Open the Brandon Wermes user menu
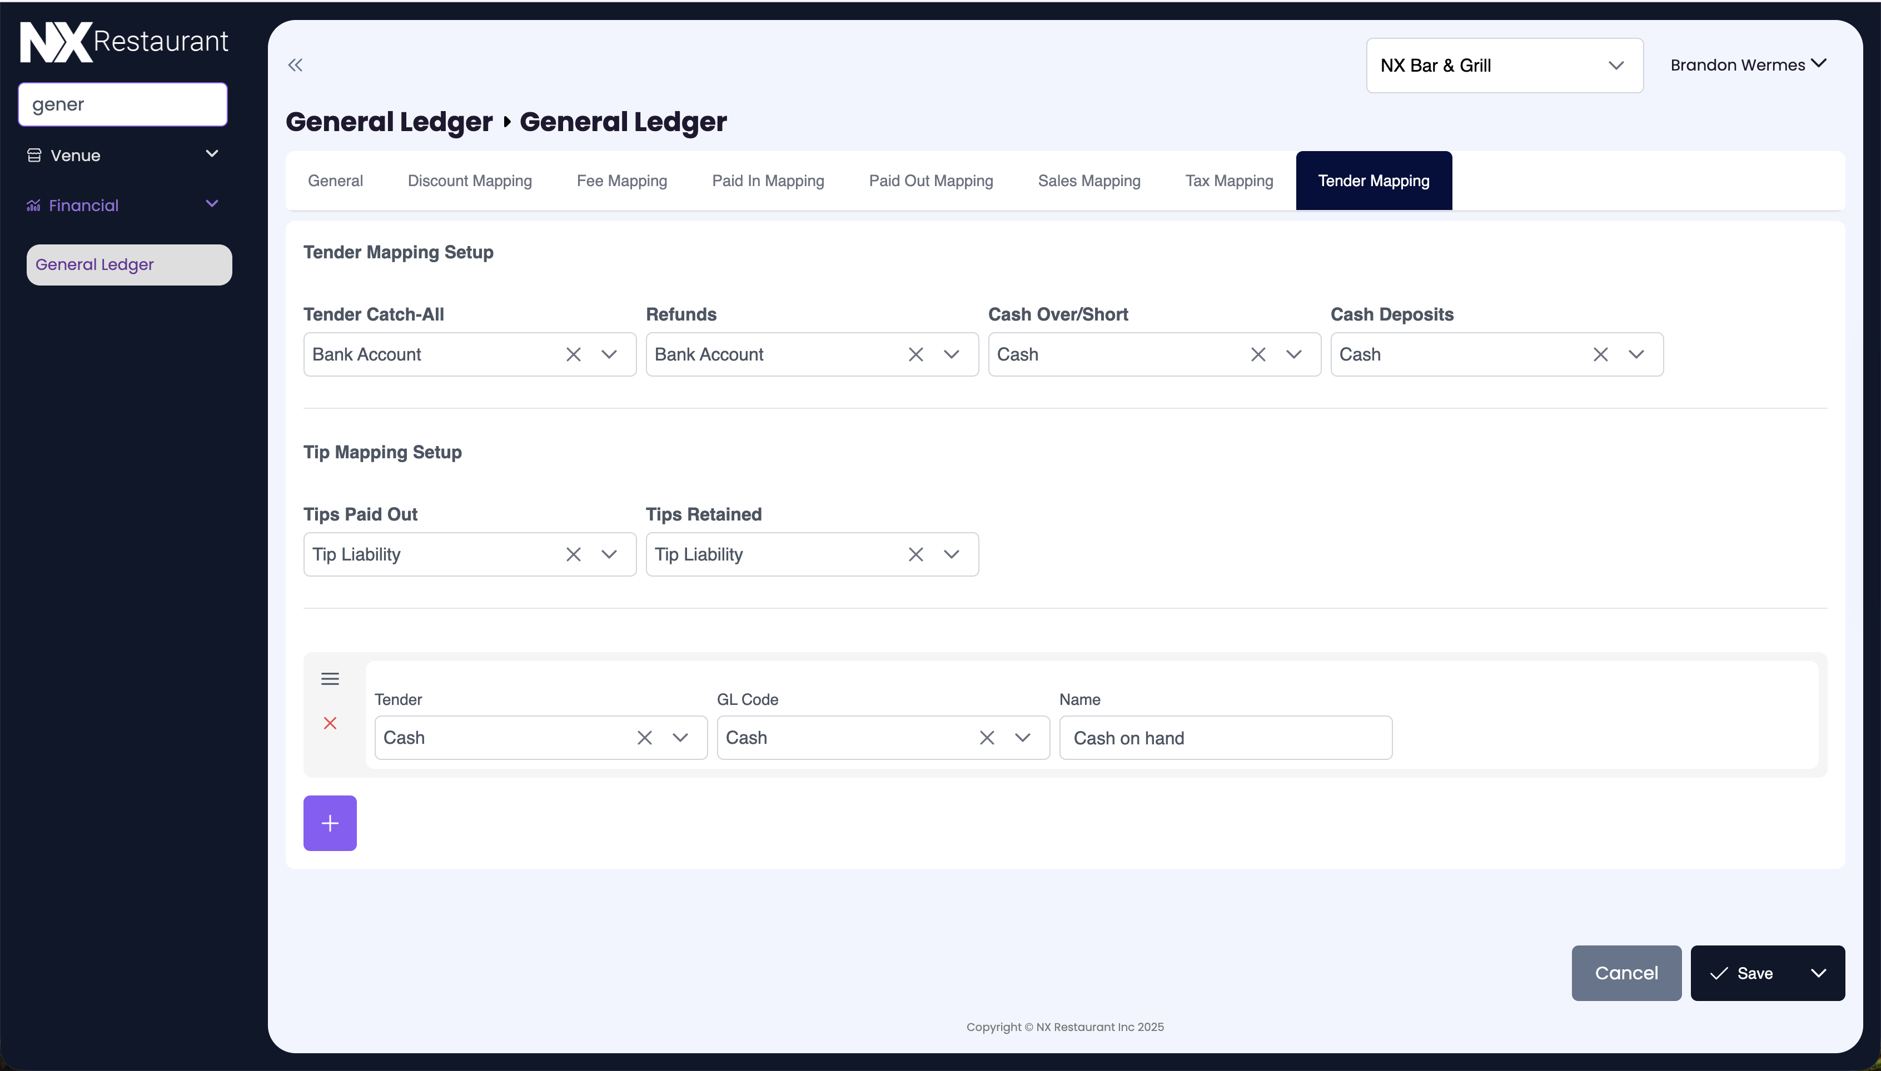Screen dimensions: 1881x1071 click(1748, 65)
